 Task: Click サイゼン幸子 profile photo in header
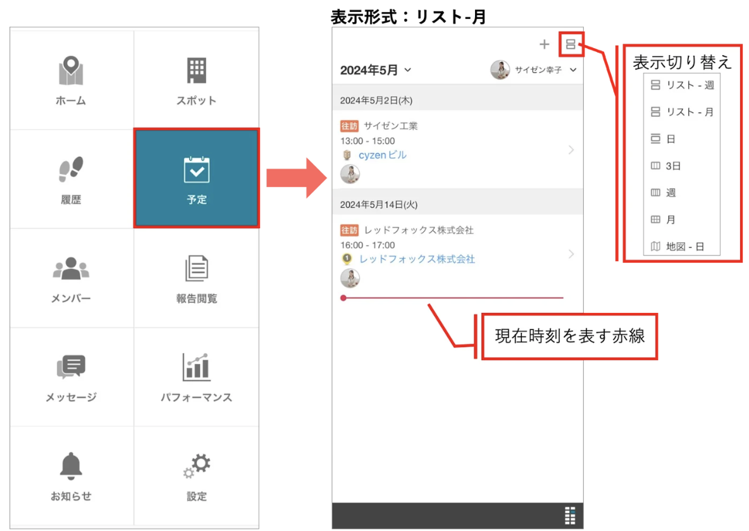coord(500,70)
